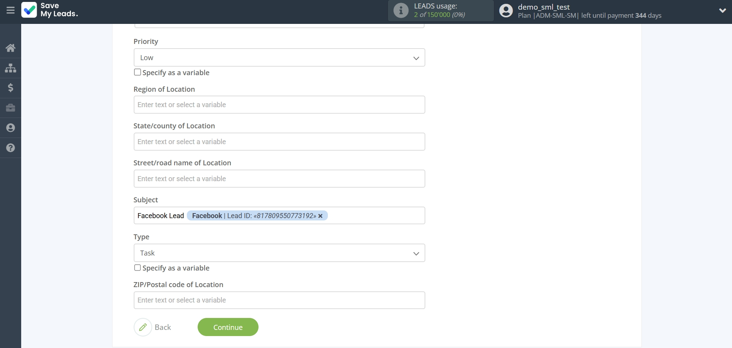This screenshot has width=732, height=348.
Task: Open billing dollar sign icon
Action: 10,88
